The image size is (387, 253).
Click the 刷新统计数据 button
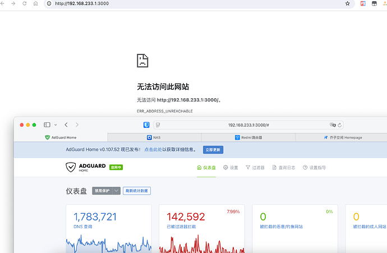[x=137, y=191]
